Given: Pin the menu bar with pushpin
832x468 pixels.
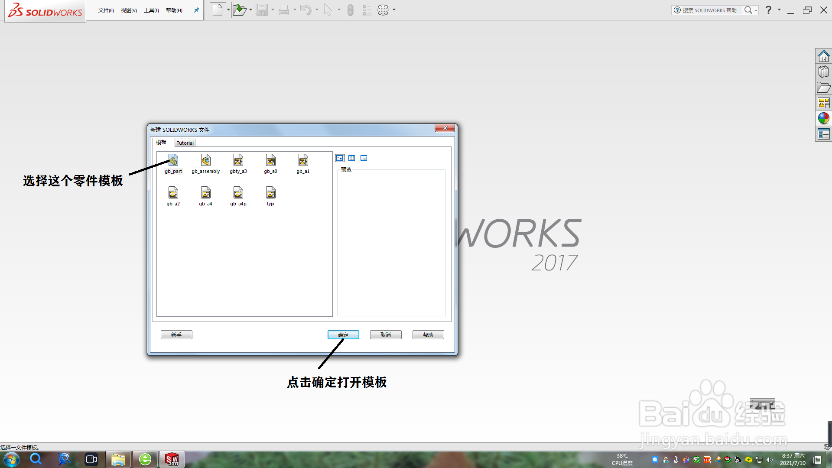Looking at the screenshot, I should (x=196, y=10).
